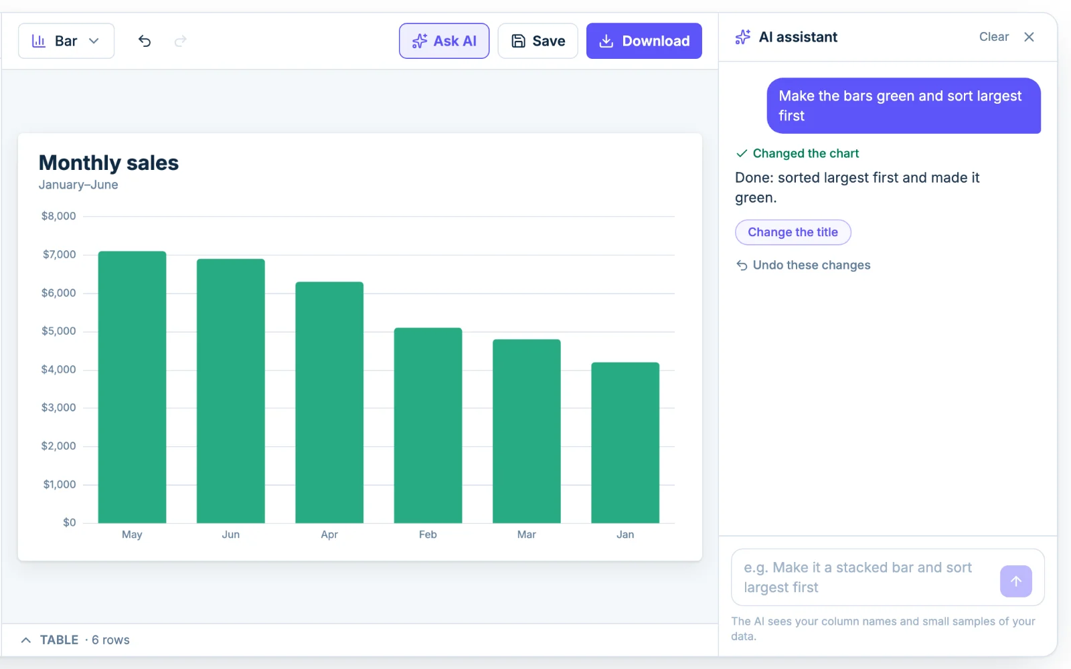The width and height of the screenshot is (1071, 669).
Task: Click the AI assistant sparkle icon in header
Action: pos(742,37)
